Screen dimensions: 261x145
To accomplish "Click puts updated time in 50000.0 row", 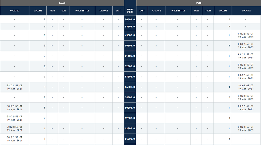I will tap(246, 46).
